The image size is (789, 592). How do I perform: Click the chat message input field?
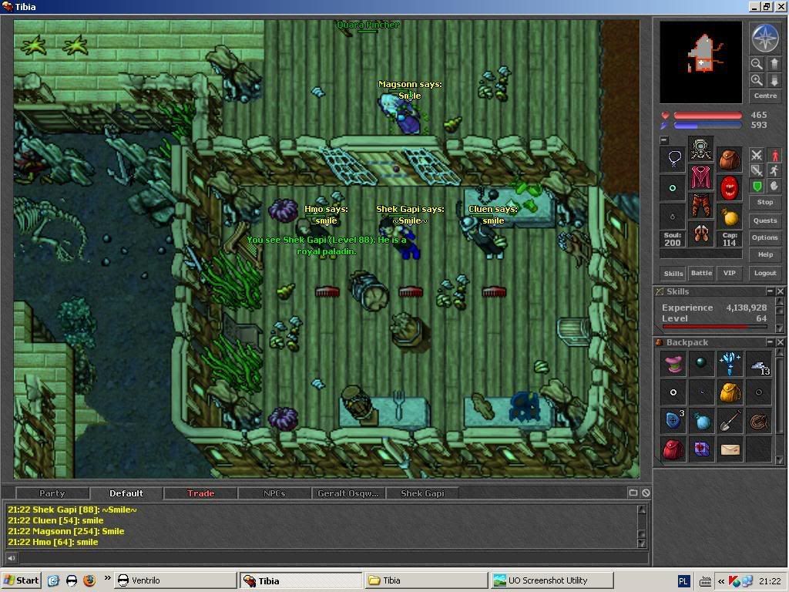(x=332, y=558)
